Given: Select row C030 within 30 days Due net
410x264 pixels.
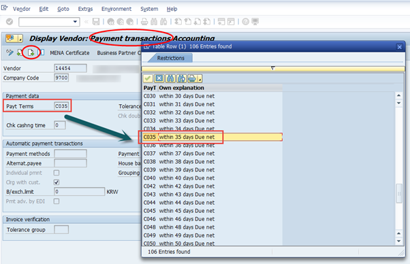Looking at the screenshot, I should [x=212, y=96].
